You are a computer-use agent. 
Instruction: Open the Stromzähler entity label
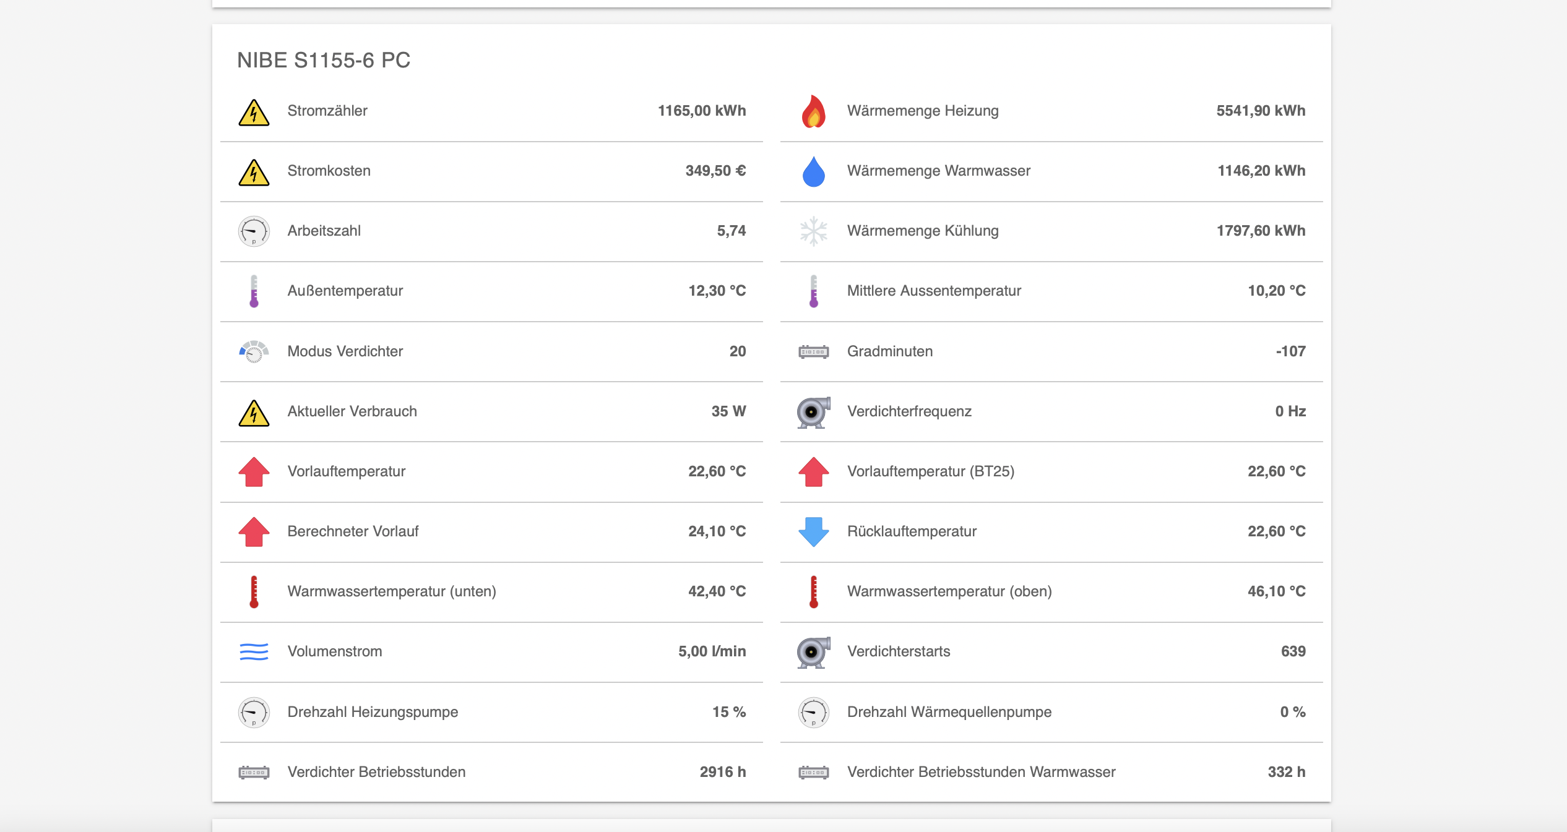pos(327,111)
